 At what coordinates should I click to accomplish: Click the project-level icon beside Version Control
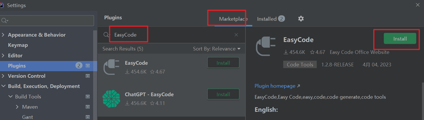(88, 76)
